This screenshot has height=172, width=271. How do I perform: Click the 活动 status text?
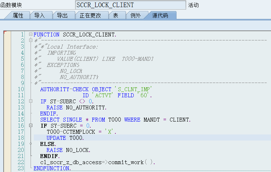193,5
